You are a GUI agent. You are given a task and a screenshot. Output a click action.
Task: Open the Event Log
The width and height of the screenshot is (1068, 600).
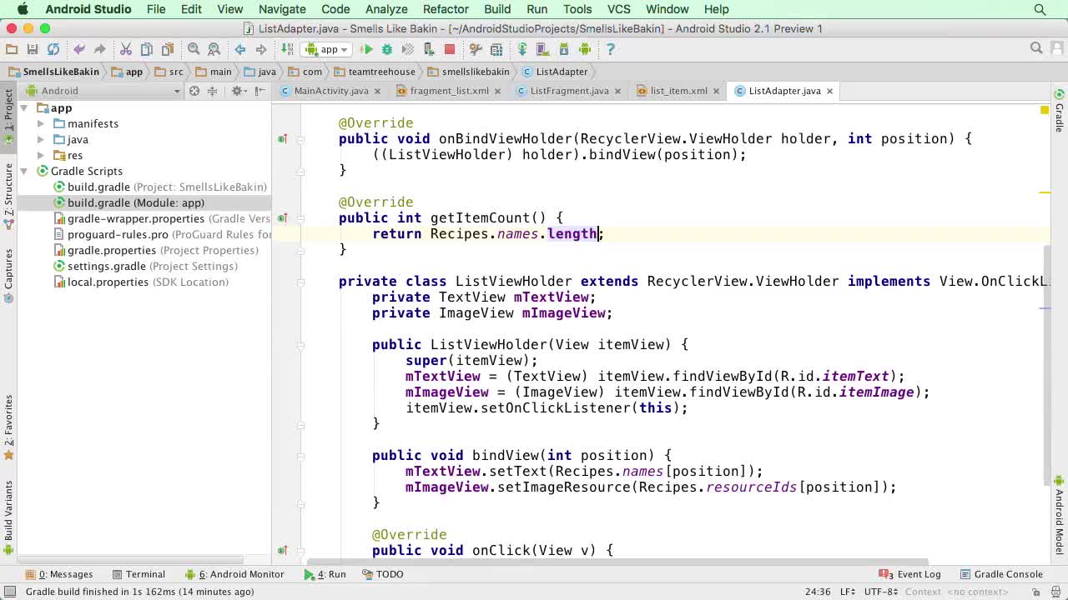tap(910, 574)
